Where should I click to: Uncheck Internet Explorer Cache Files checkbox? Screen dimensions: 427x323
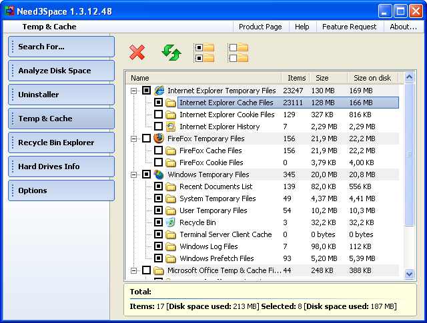click(158, 103)
